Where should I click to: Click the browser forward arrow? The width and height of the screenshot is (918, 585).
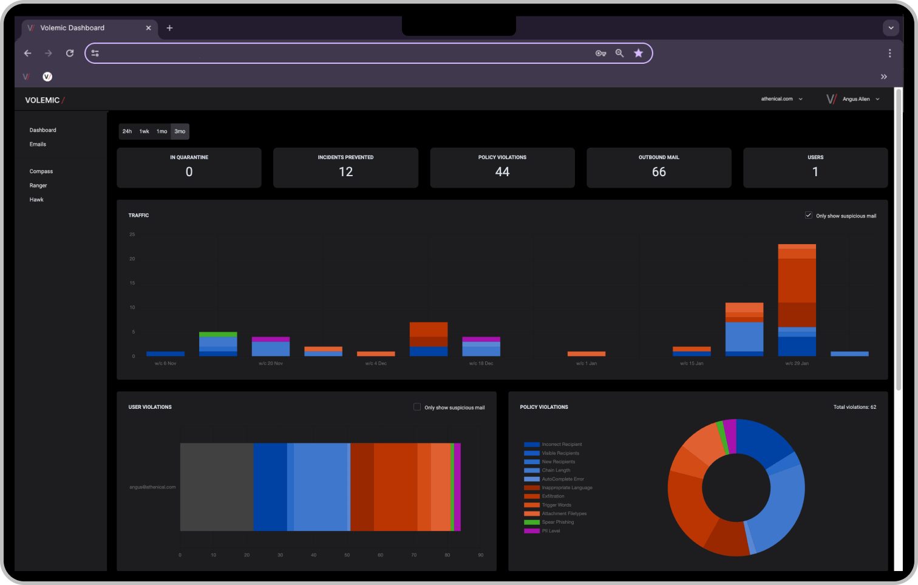49,53
